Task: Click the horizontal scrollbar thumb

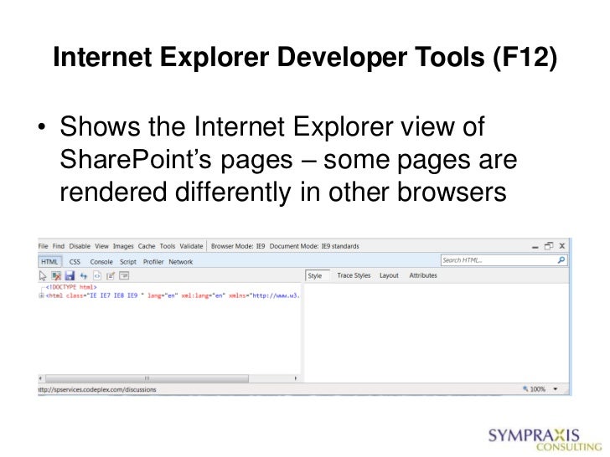Action: click(147, 378)
